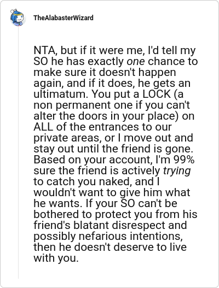The width and height of the screenshot is (219, 288).
Task: Visit TheAlabasterWizard's profile via the username
Action: (64, 18)
